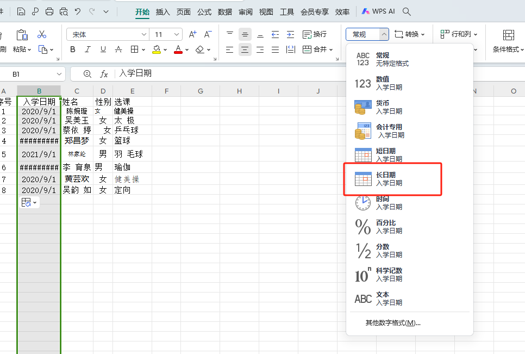The width and height of the screenshot is (525, 354).
Task: Click the Redo arrow
Action: click(x=92, y=12)
